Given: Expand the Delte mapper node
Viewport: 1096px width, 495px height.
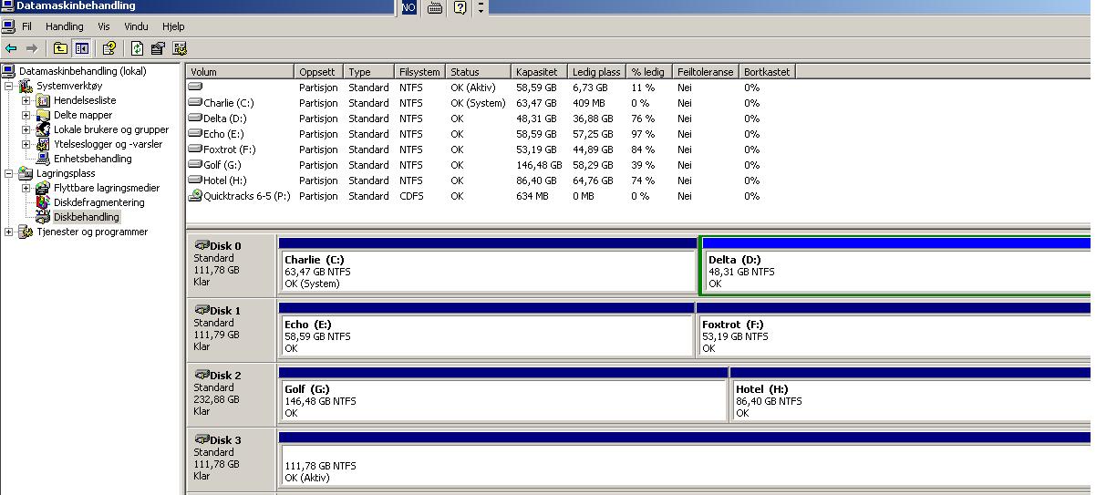Looking at the screenshot, I should pyautogui.click(x=26, y=115).
